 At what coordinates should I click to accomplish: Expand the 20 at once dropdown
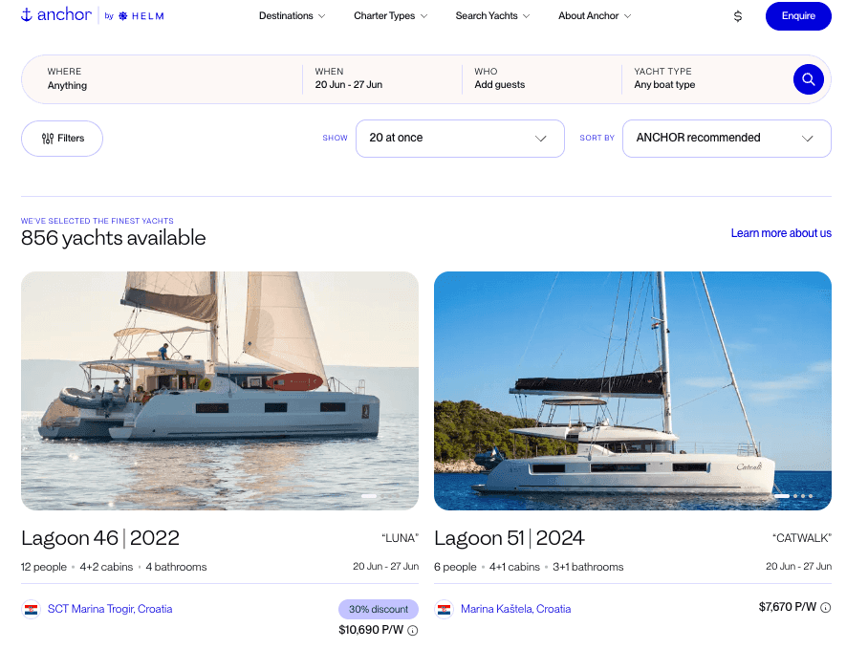click(460, 138)
